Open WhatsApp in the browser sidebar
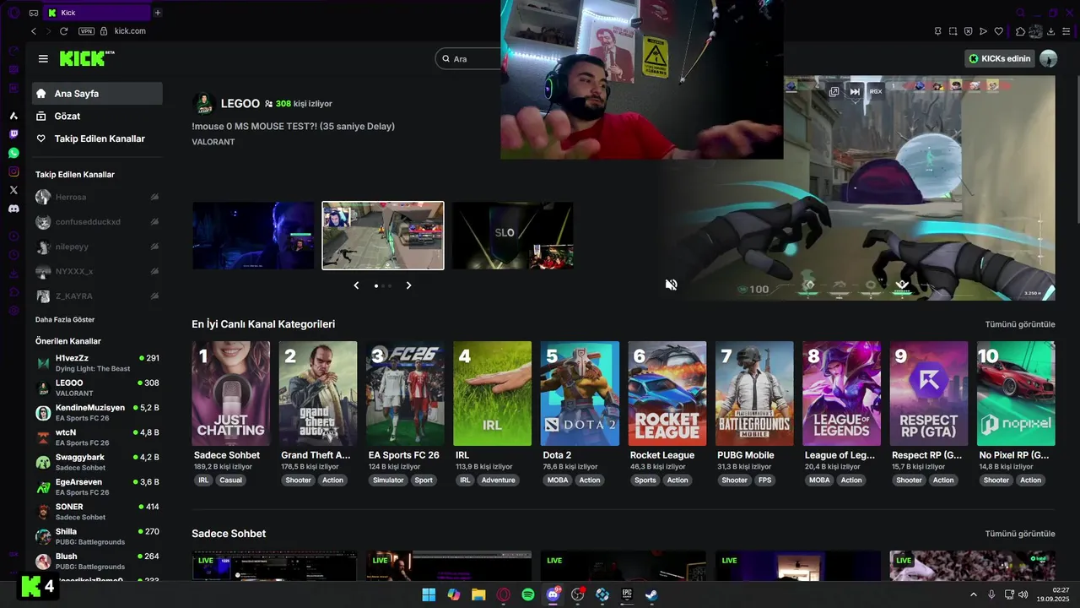Screen dimensions: 1080x608 (x=13, y=153)
